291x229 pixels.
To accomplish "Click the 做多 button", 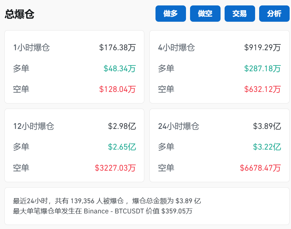I will [170, 14].
